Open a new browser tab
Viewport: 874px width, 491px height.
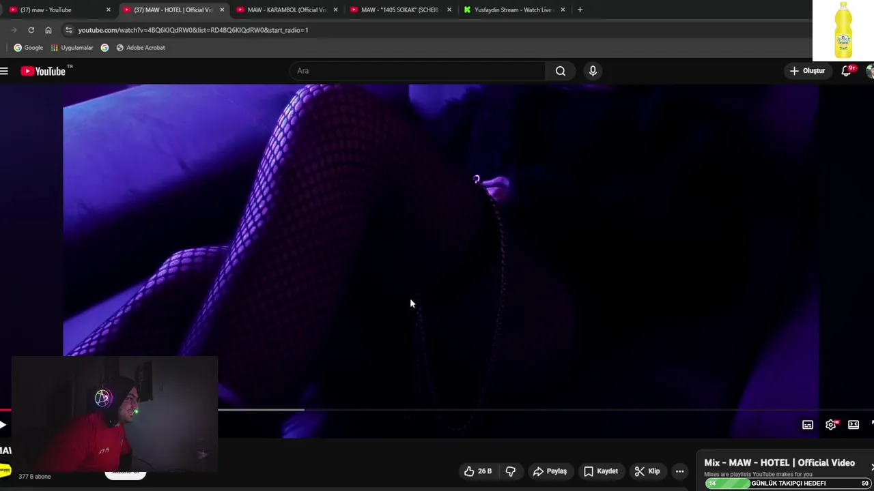pos(580,10)
